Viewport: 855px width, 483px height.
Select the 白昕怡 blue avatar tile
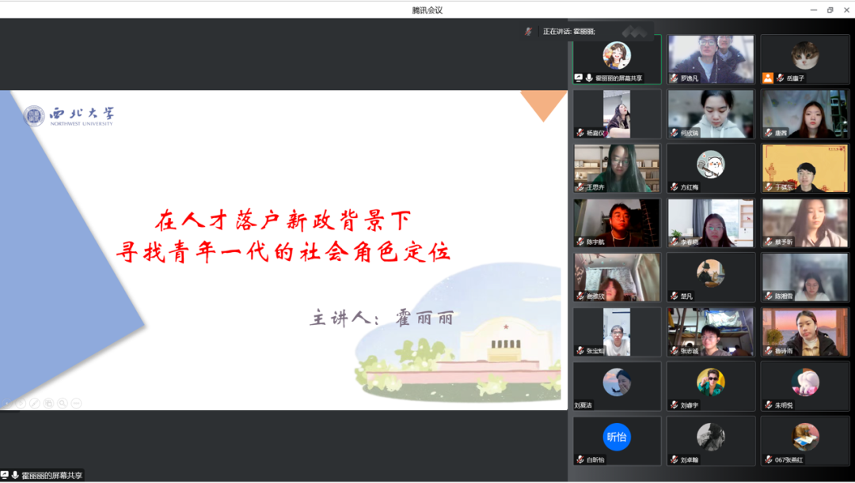tap(617, 437)
